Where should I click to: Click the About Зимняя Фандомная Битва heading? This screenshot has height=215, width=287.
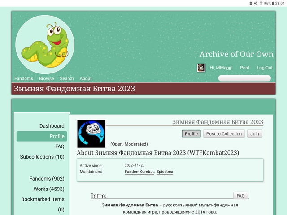pyautogui.click(x=158, y=153)
